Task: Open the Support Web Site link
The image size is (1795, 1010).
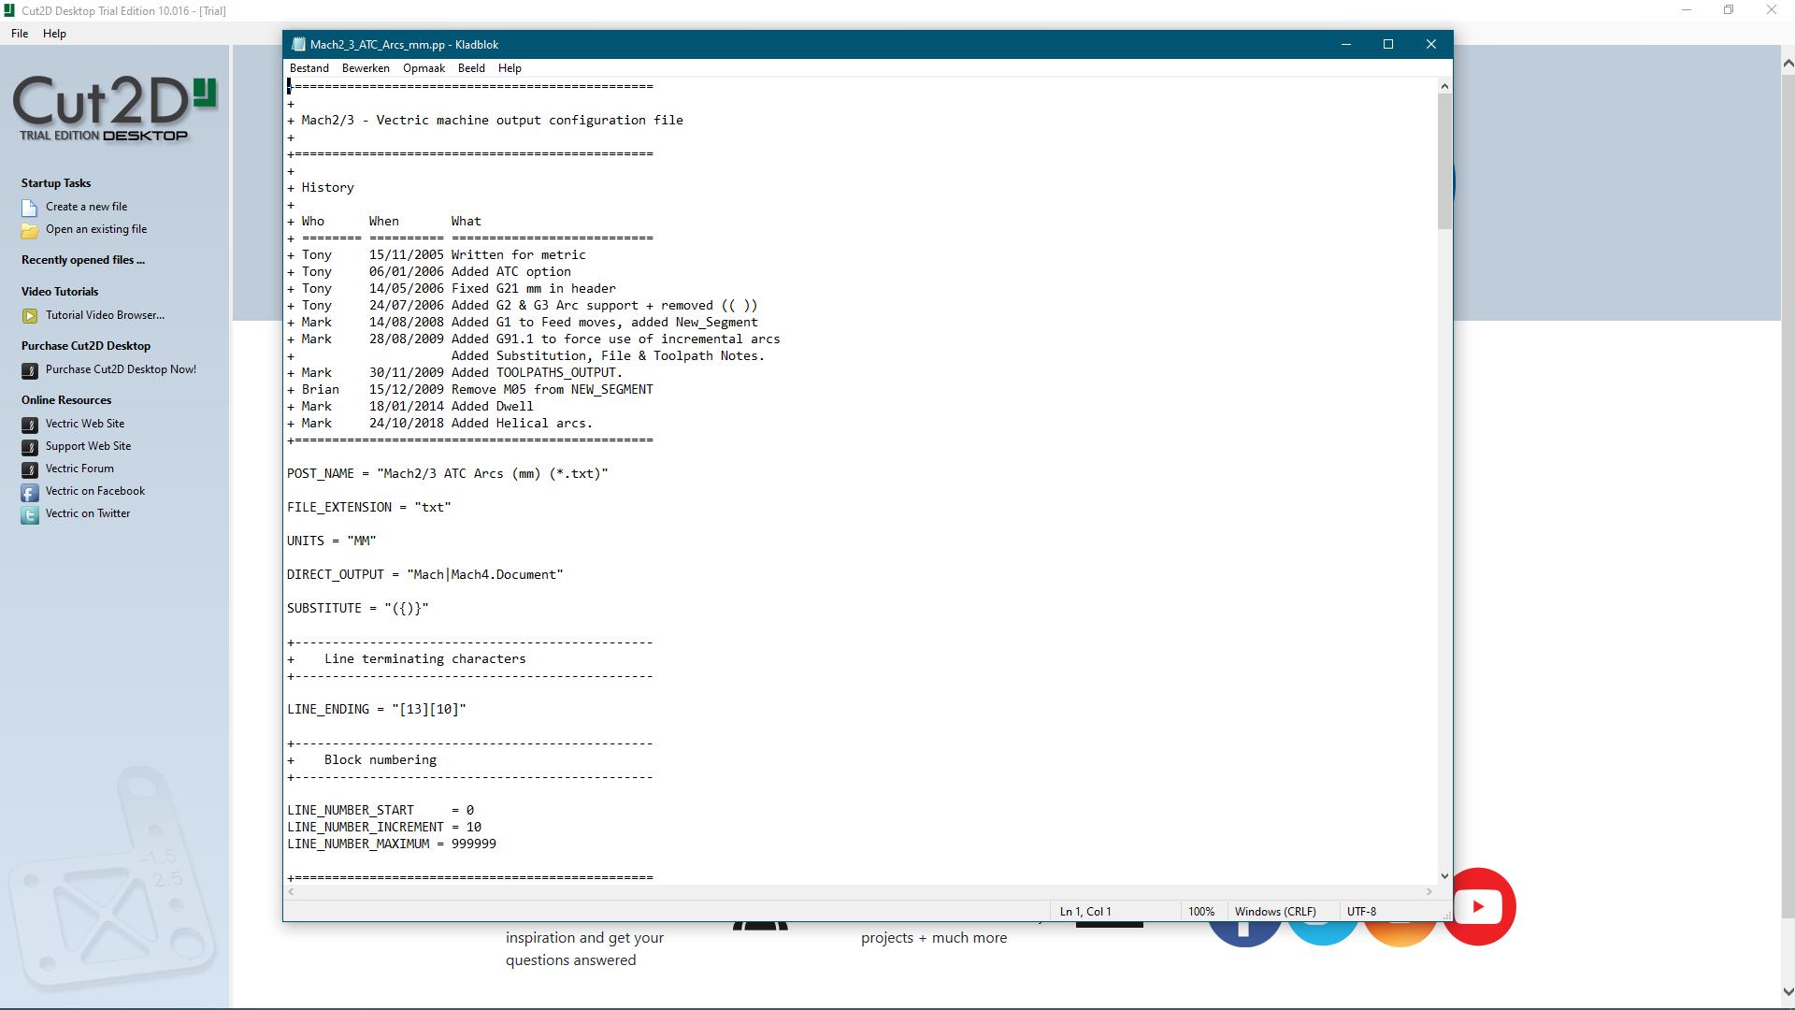Action: coord(88,446)
